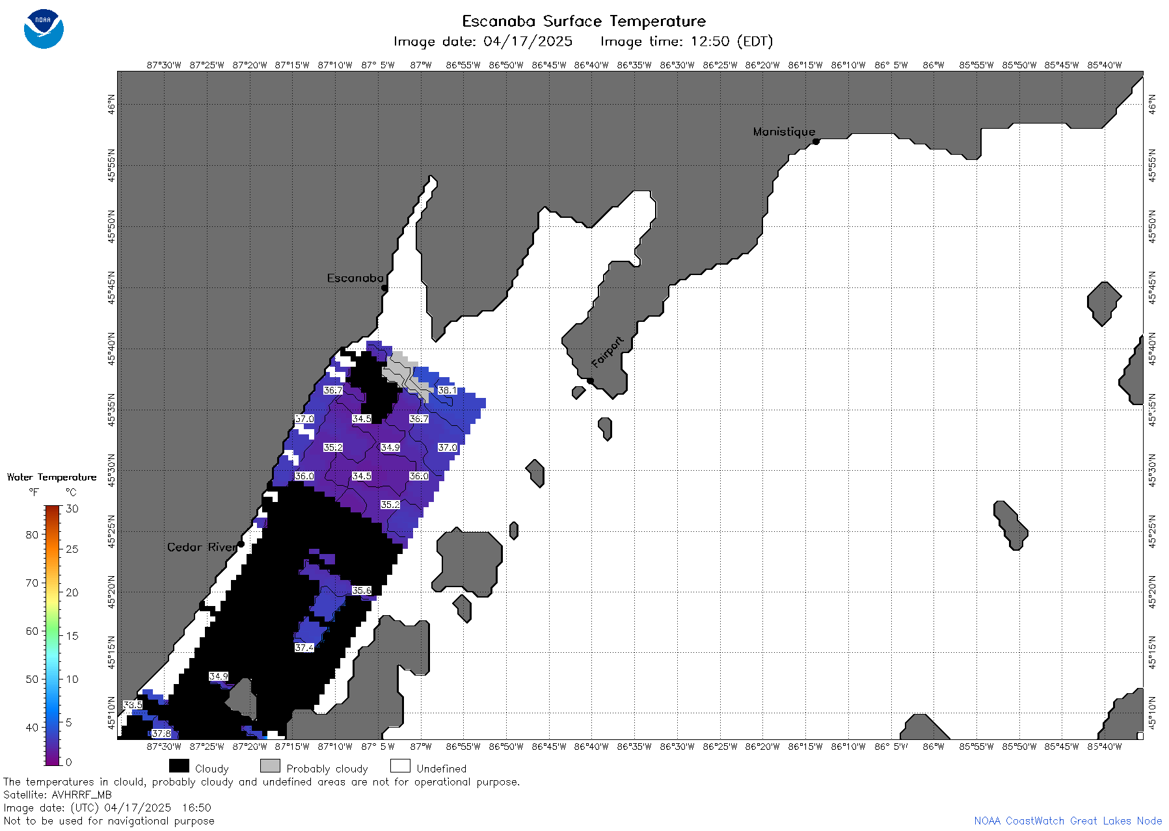The width and height of the screenshot is (1169, 831).
Task: Click the UTC image date 16:50 line
Action: (107, 808)
